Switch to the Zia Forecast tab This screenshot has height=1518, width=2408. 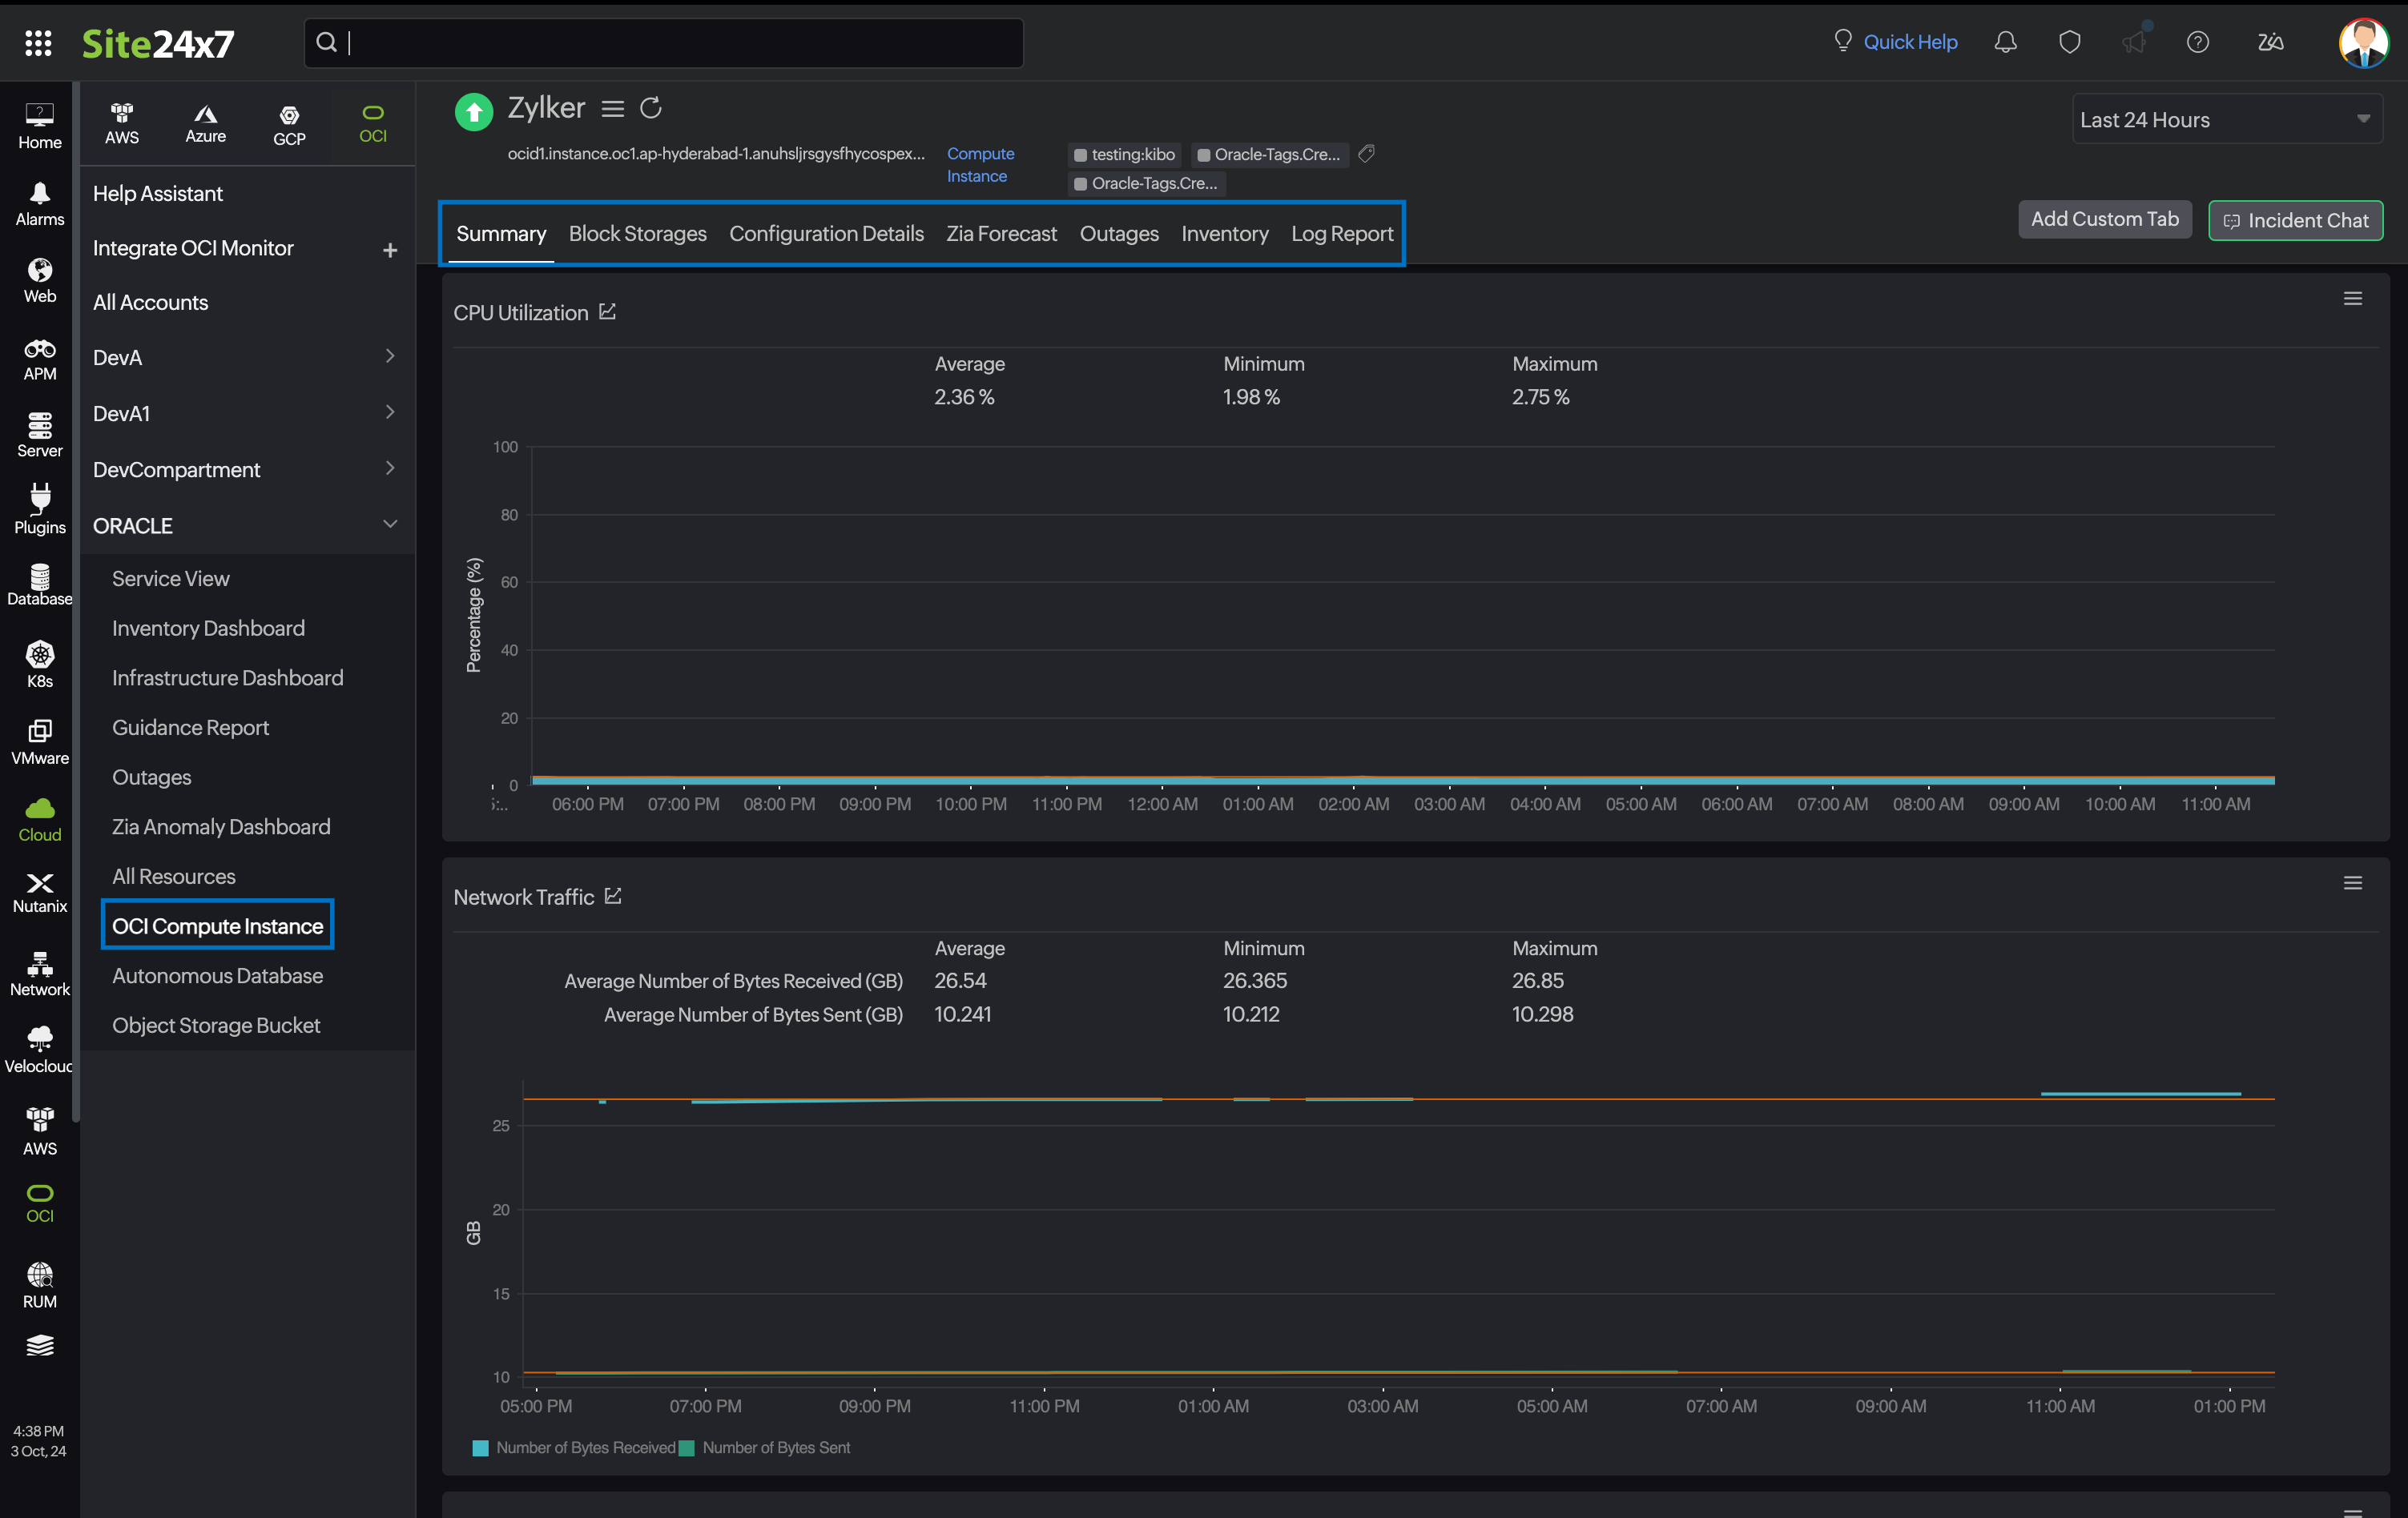point(1001,234)
